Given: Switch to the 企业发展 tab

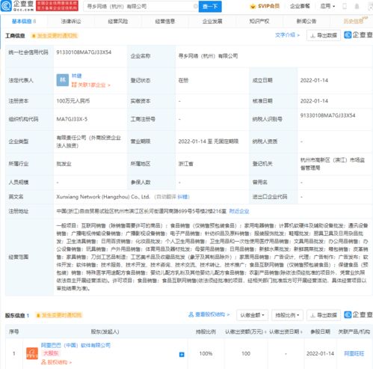Looking at the screenshot, I should tap(212, 22).
